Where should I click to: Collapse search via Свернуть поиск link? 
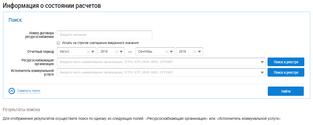click(29, 91)
